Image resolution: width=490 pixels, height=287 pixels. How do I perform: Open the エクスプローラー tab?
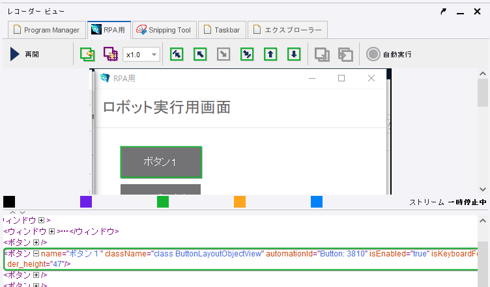pyautogui.click(x=287, y=30)
